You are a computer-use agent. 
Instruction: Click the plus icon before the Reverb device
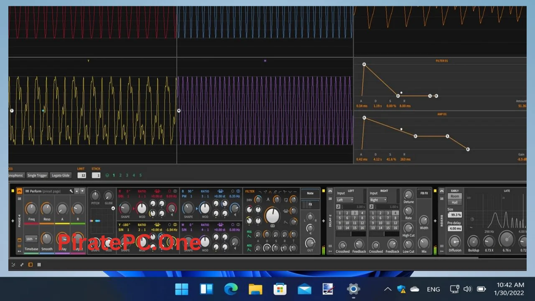(435, 221)
